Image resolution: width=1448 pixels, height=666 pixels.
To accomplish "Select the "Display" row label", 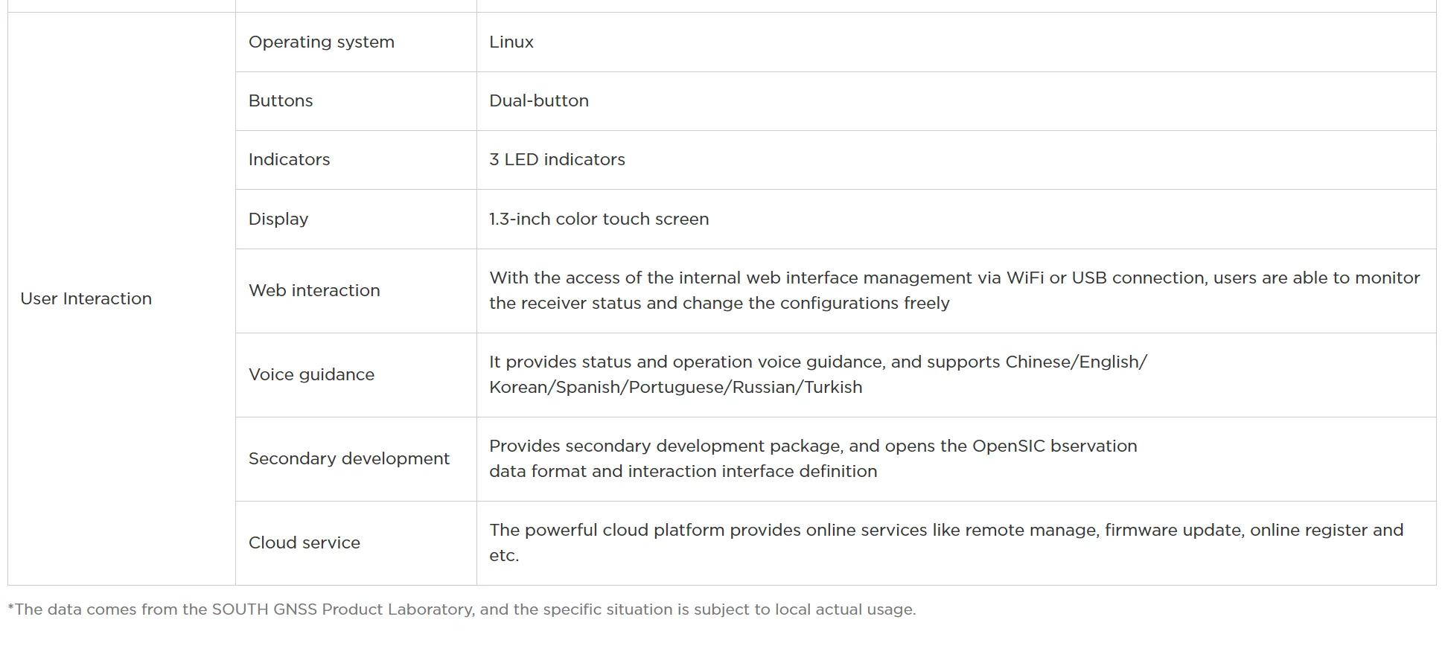I will coord(278,219).
